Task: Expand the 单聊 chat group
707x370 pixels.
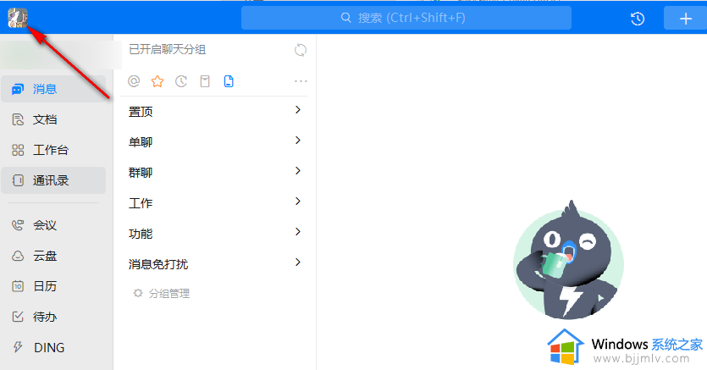Action: coord(214,141)
